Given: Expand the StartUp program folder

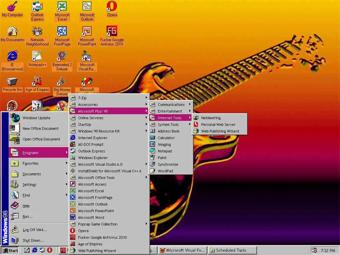Looking at the screenshot, I should click(x=109, y=125).
